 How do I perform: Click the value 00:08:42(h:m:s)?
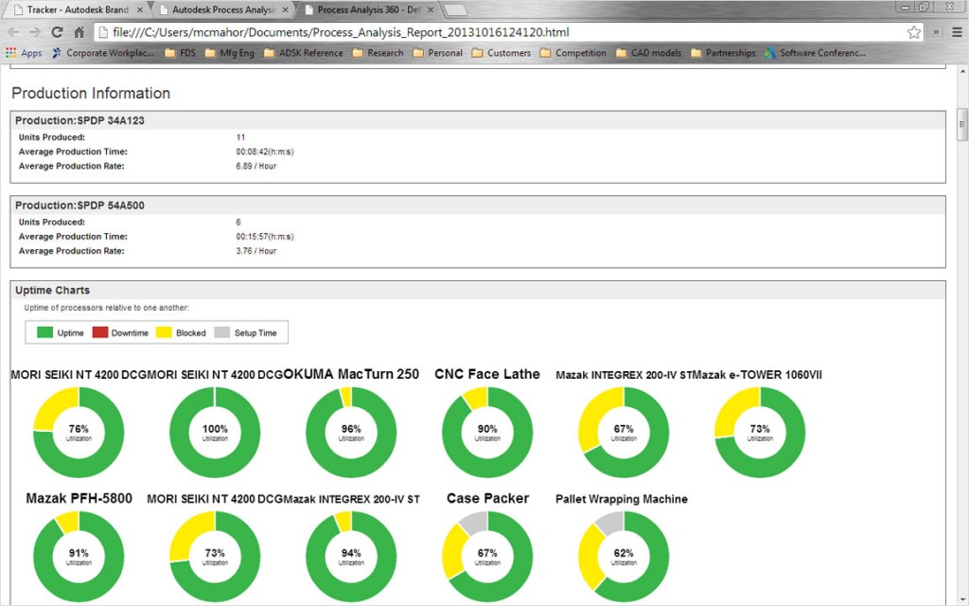click(x=265, y=151)
